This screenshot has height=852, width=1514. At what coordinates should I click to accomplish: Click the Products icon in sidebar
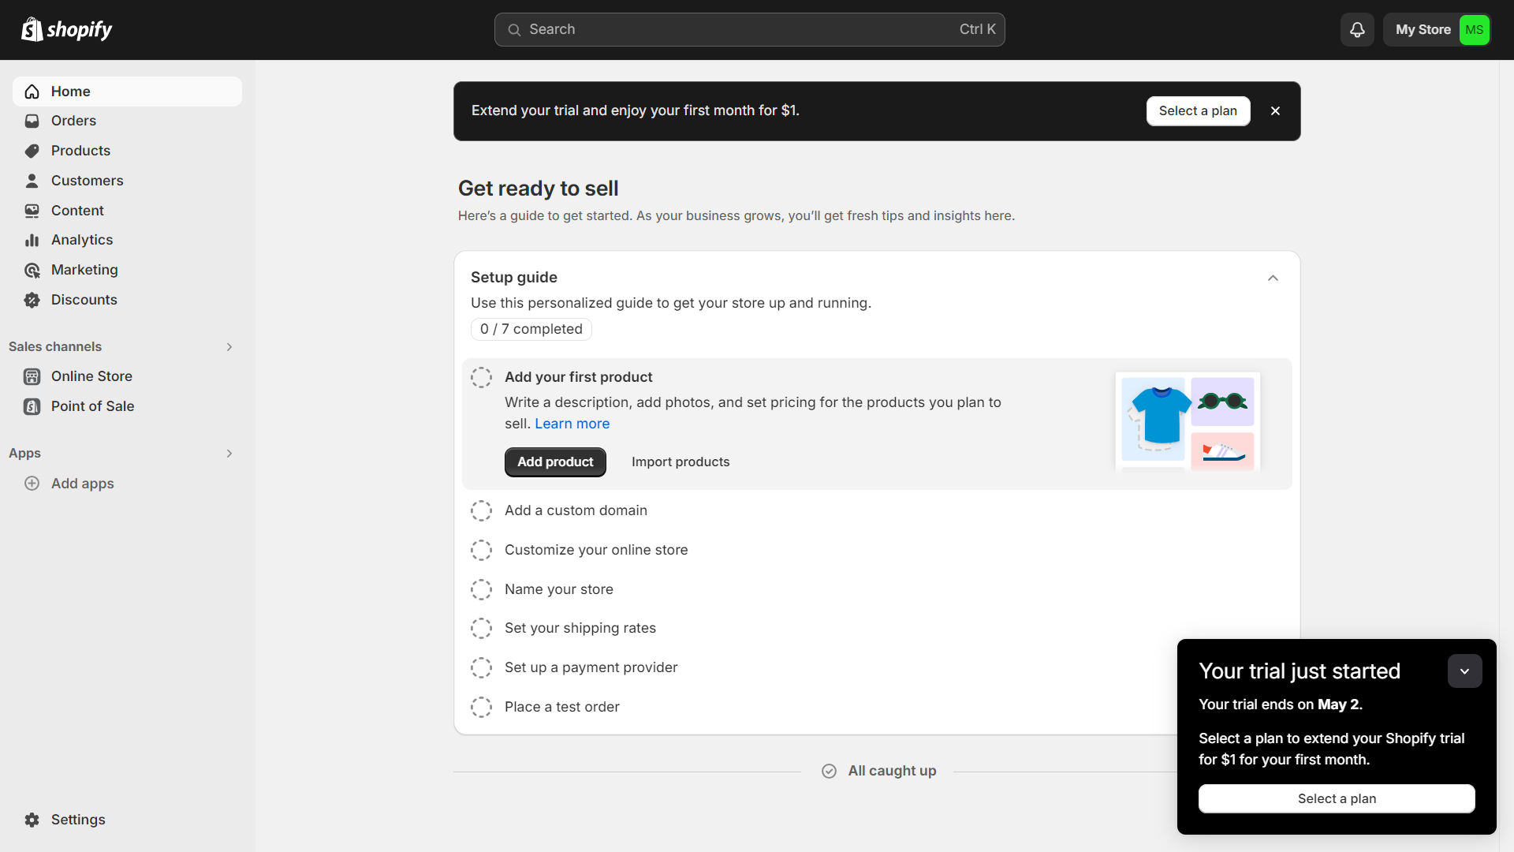pyautogui.click(x=32, y=151)
